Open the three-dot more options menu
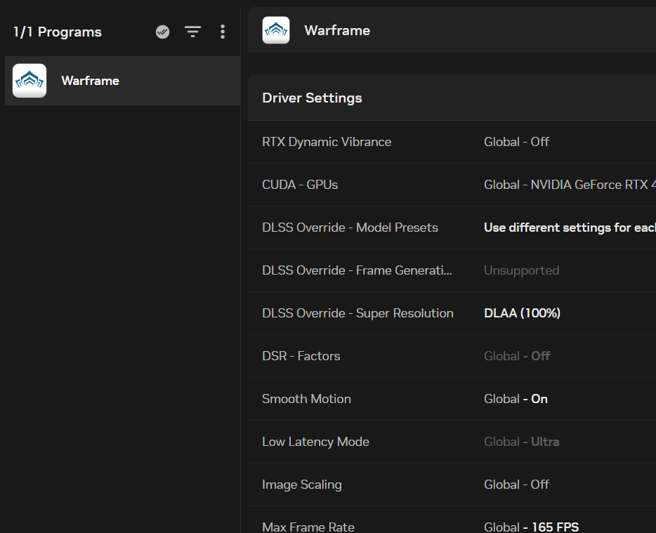The width and height of the screenshot is (656, 533). coord(223,32)
